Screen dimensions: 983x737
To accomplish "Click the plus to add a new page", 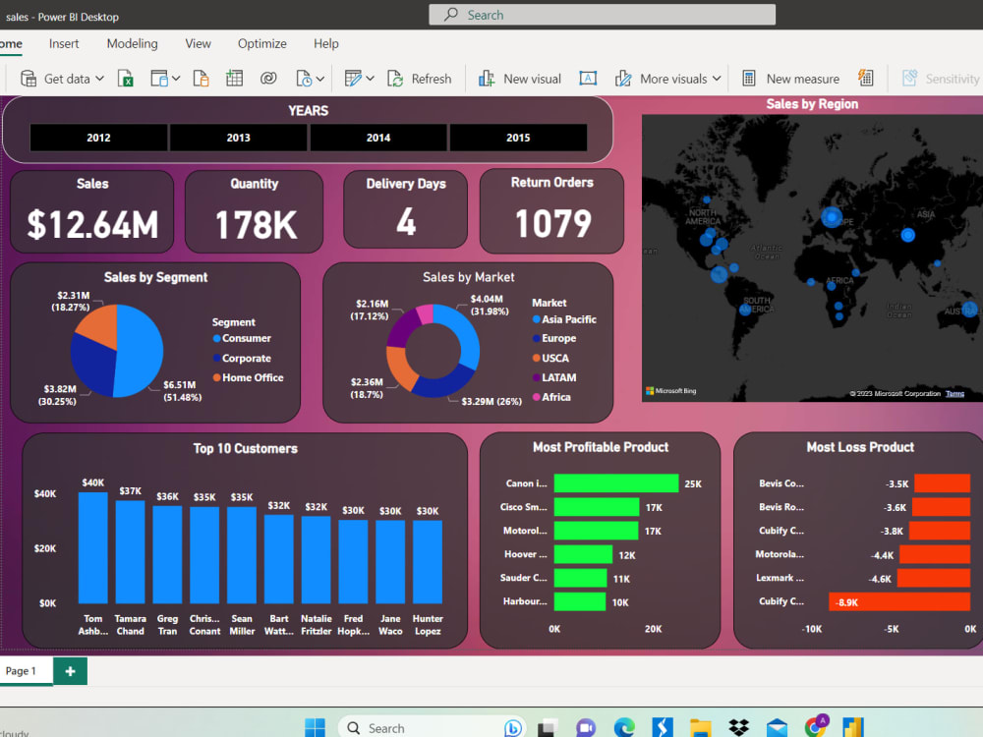I will coord(69,670).
